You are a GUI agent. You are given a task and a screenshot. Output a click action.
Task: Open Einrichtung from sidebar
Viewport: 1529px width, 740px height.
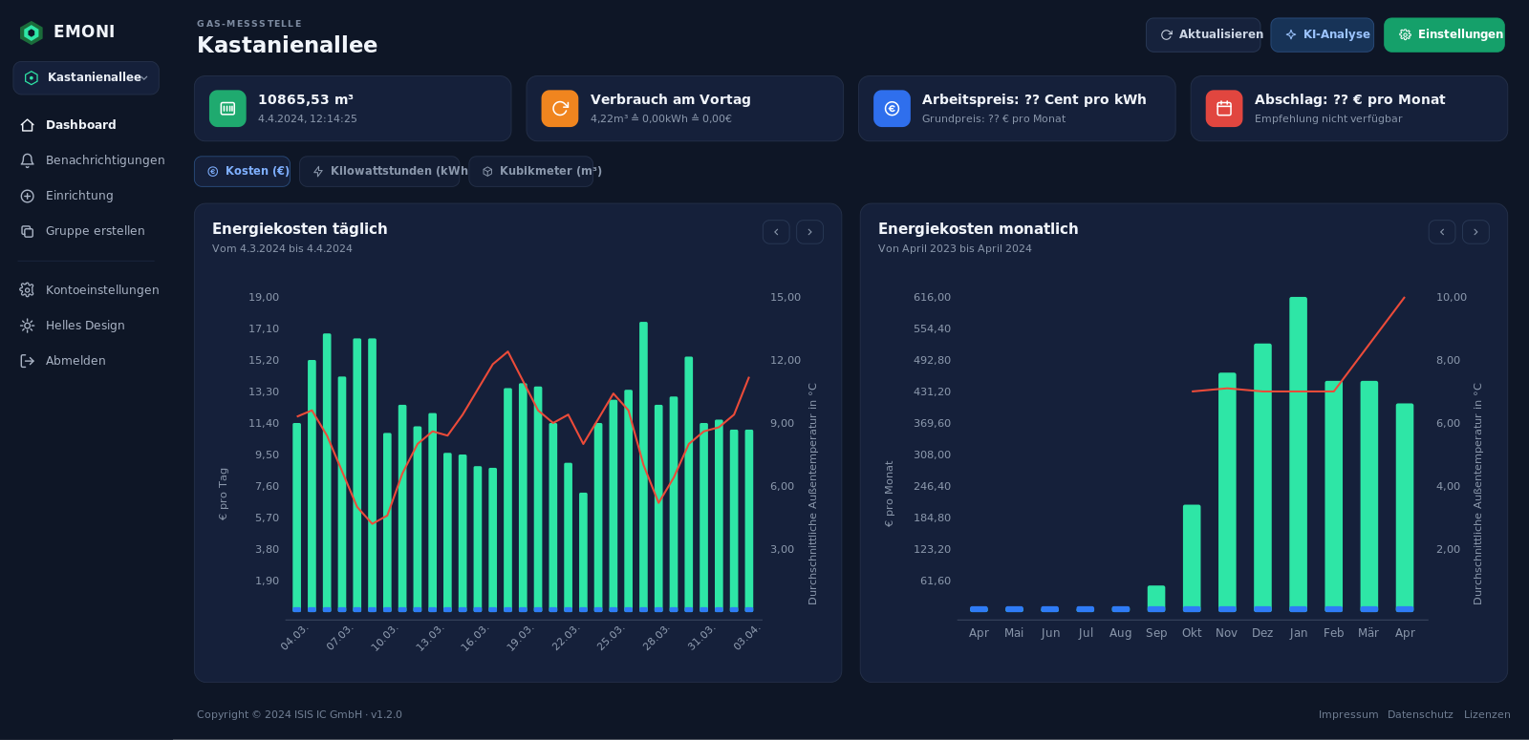coord(81,196)
